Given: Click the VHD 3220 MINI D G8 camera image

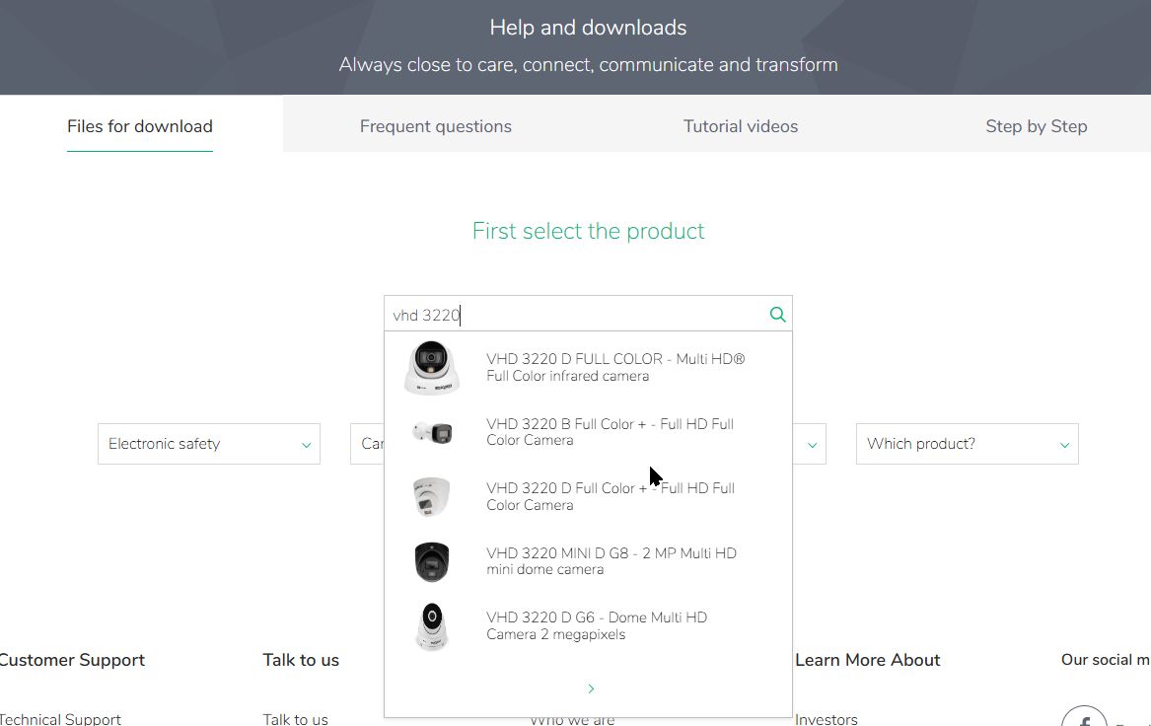Looking at the screenshot, I should click(x=432, y=561).
